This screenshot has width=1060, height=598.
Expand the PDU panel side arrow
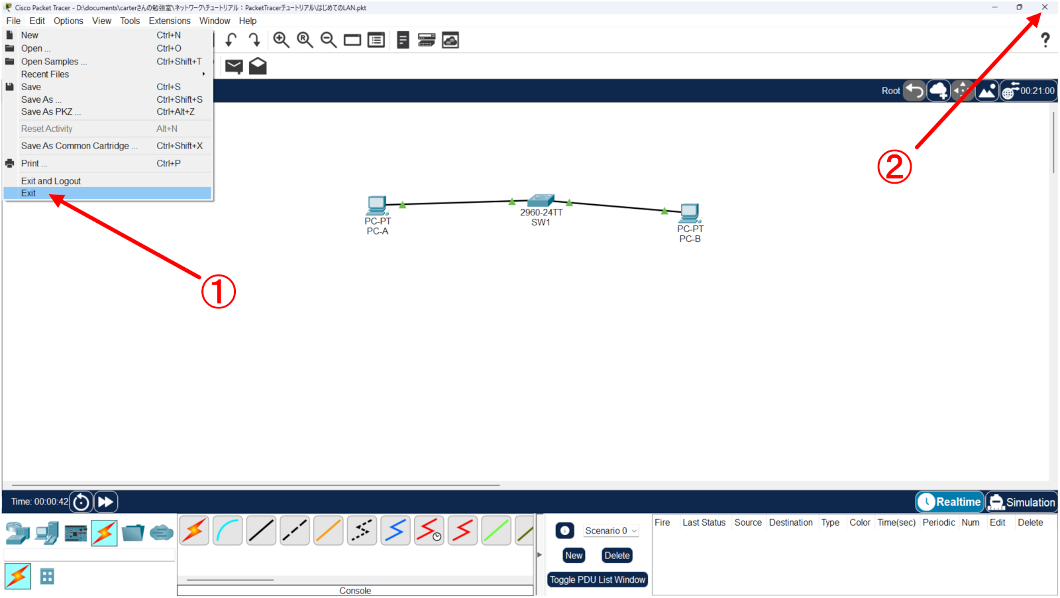[x=539, y=554]
